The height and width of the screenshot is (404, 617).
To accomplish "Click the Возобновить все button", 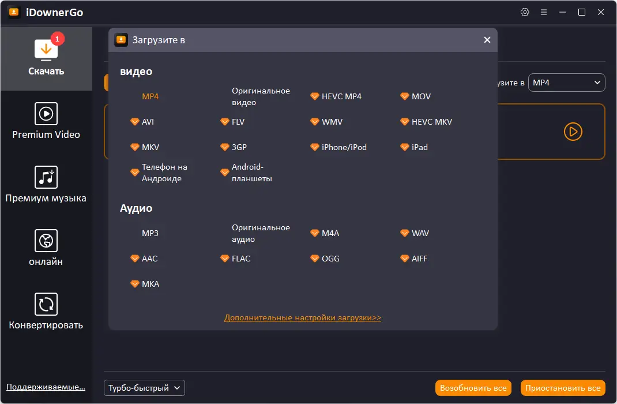I will (x=473, y=388).
